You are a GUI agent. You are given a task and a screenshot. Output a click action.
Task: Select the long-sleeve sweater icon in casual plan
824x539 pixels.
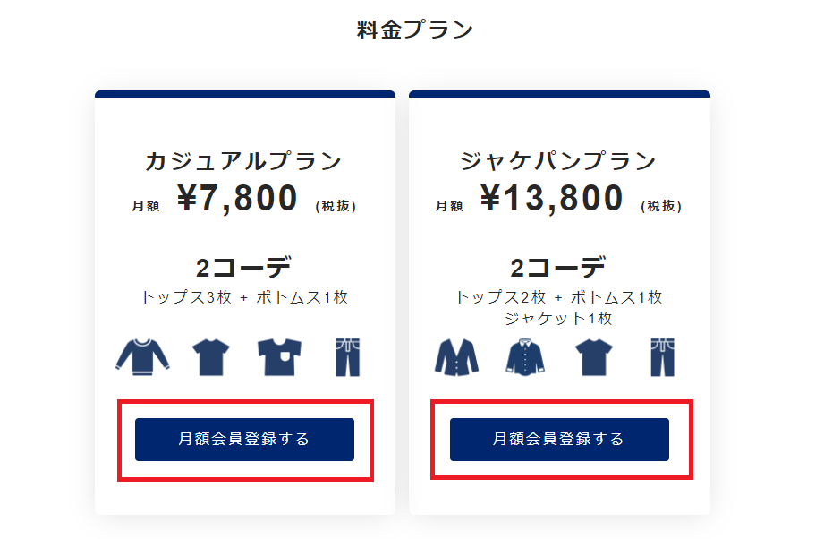[x=142, y=357]
